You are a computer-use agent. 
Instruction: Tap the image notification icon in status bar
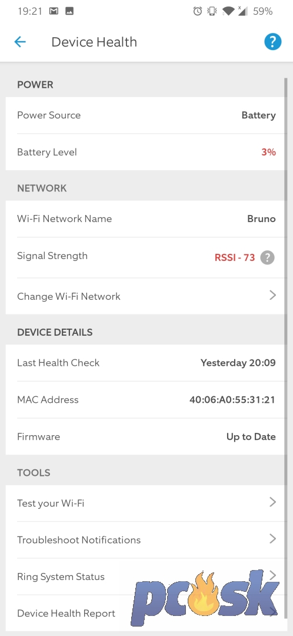69,11
